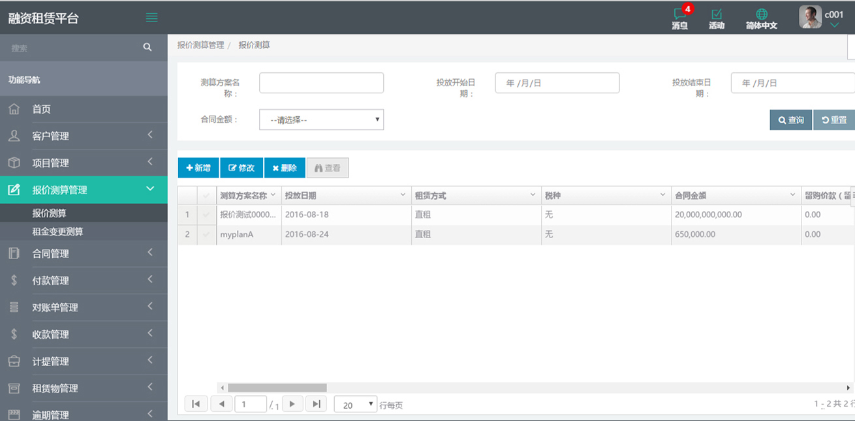Viewport: 855px width, 421px height.
Task: Collapse the 报价测算管理 menu chevron
Action: point(150,189)
